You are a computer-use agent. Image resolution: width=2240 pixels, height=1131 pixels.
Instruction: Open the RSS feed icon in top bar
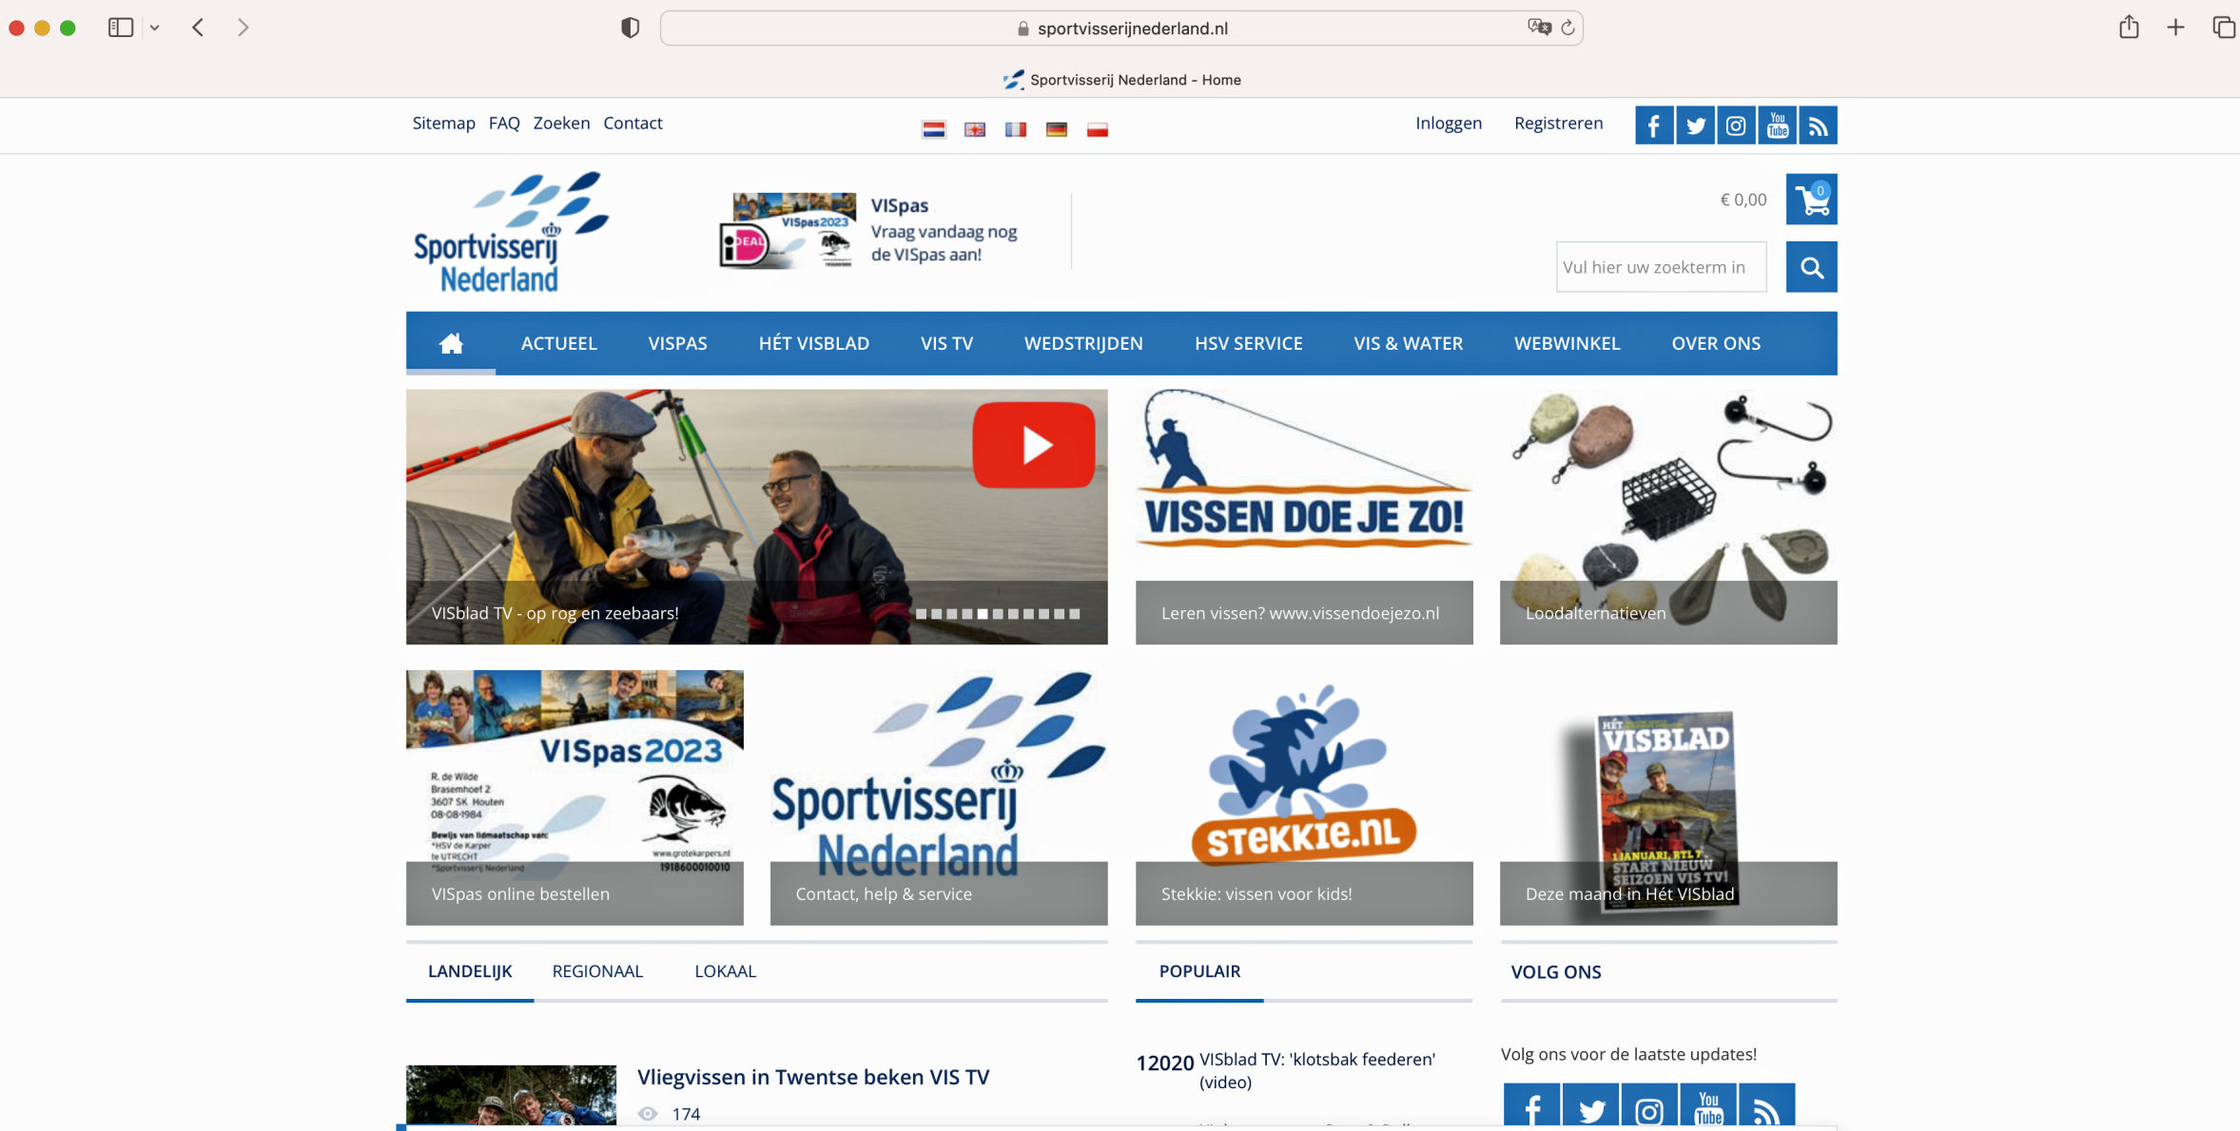1818,125
